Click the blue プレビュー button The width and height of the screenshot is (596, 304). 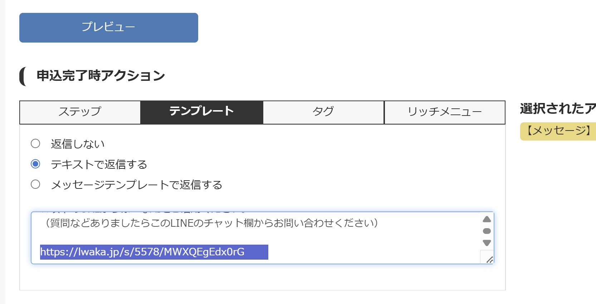pyautogui.click(x=108, y=28)
